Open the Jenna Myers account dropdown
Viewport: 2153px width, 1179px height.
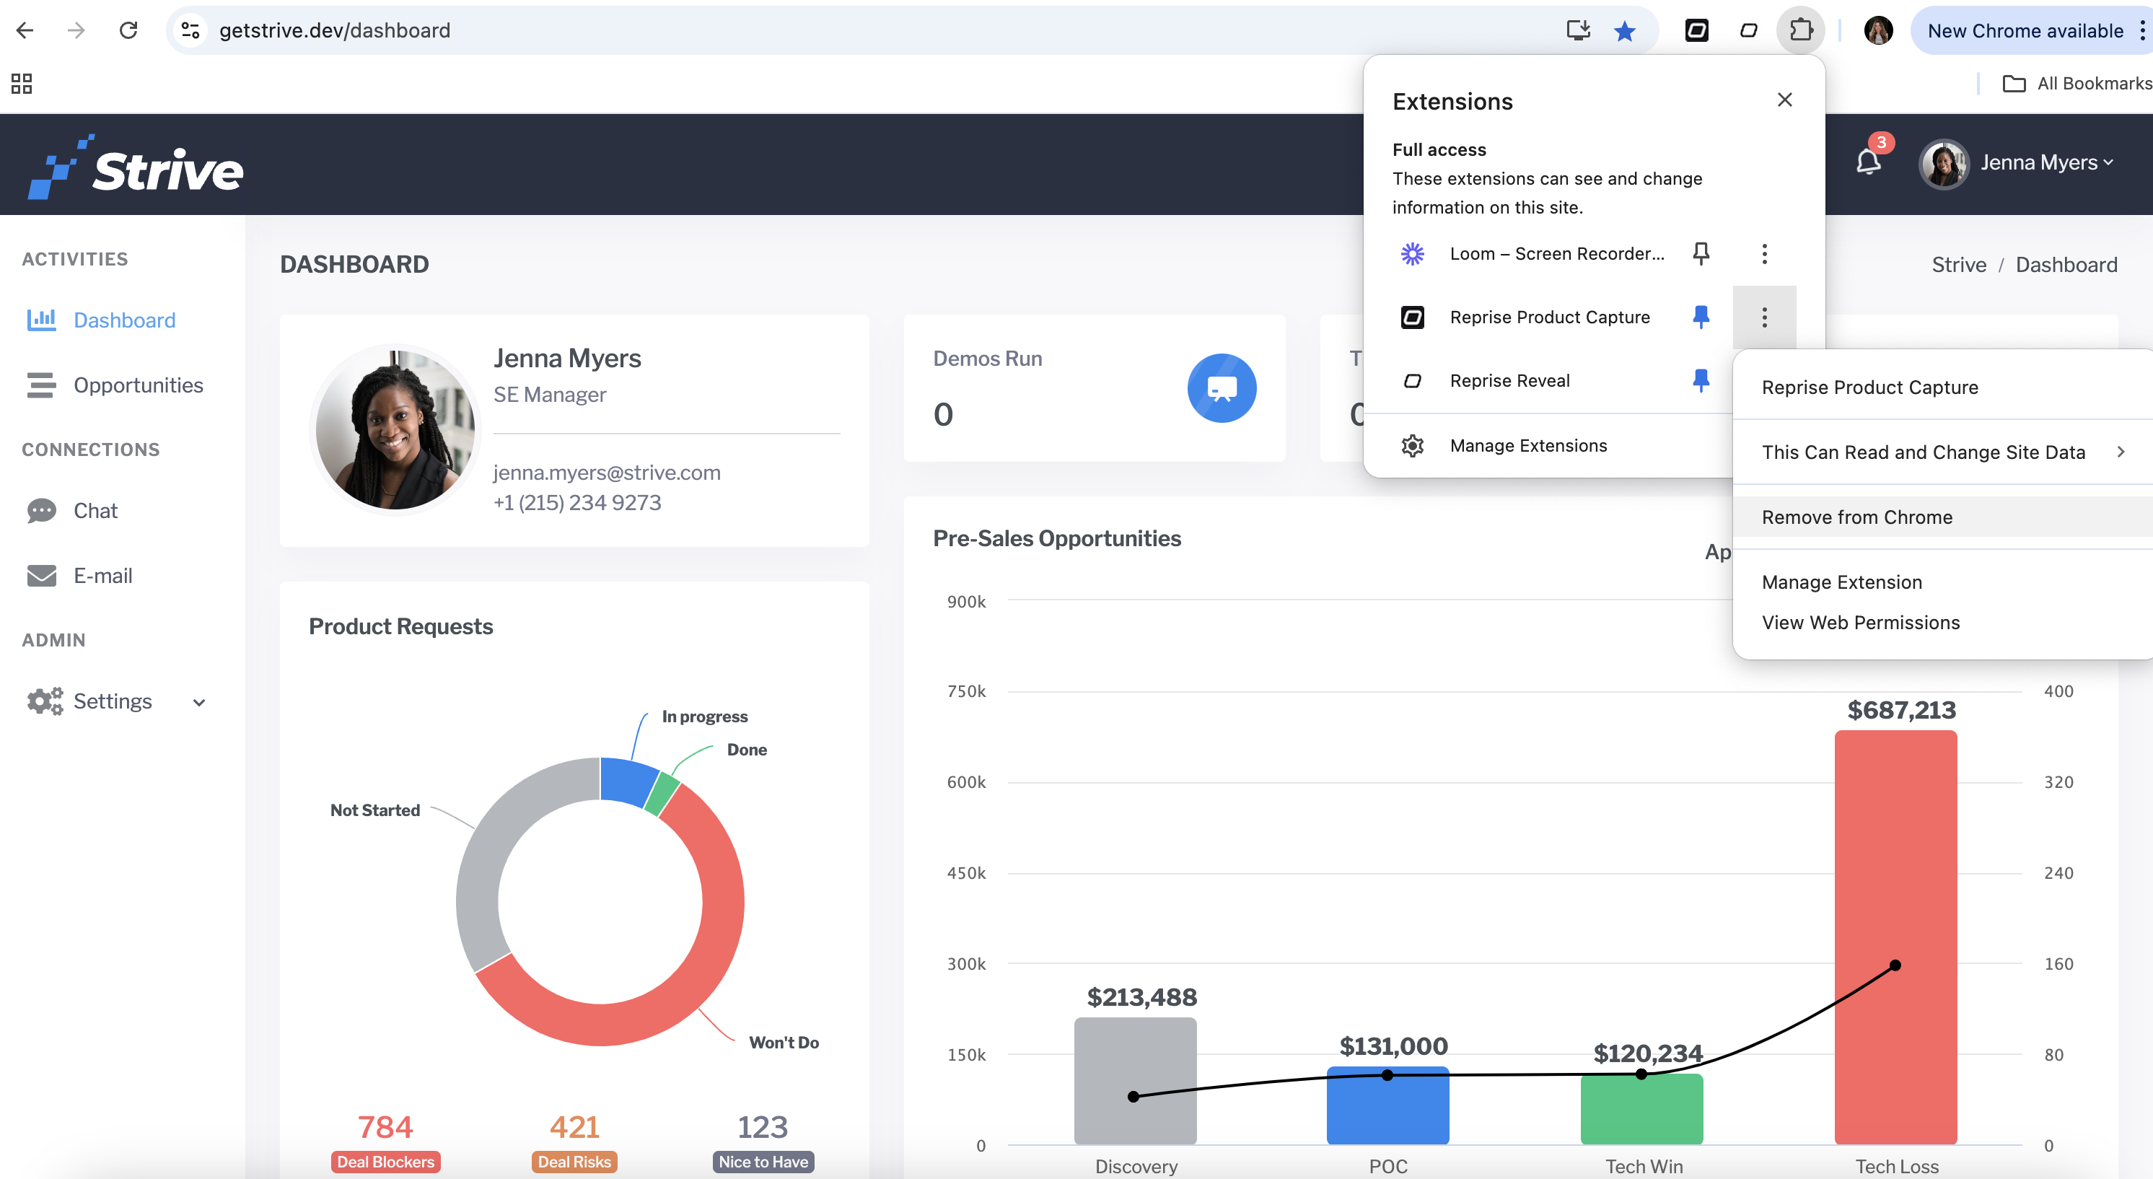[2017, 163]
